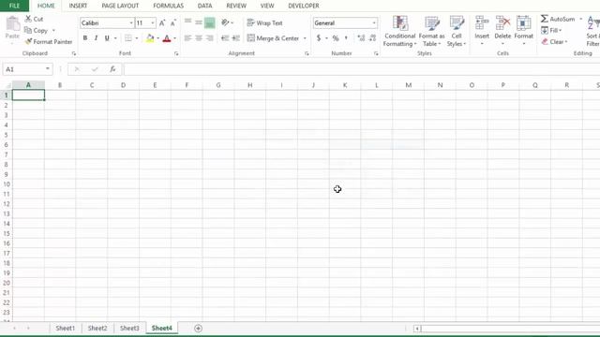Select the Sheet2 tab
The image size is (600, 337).
[x=97, y=328]
